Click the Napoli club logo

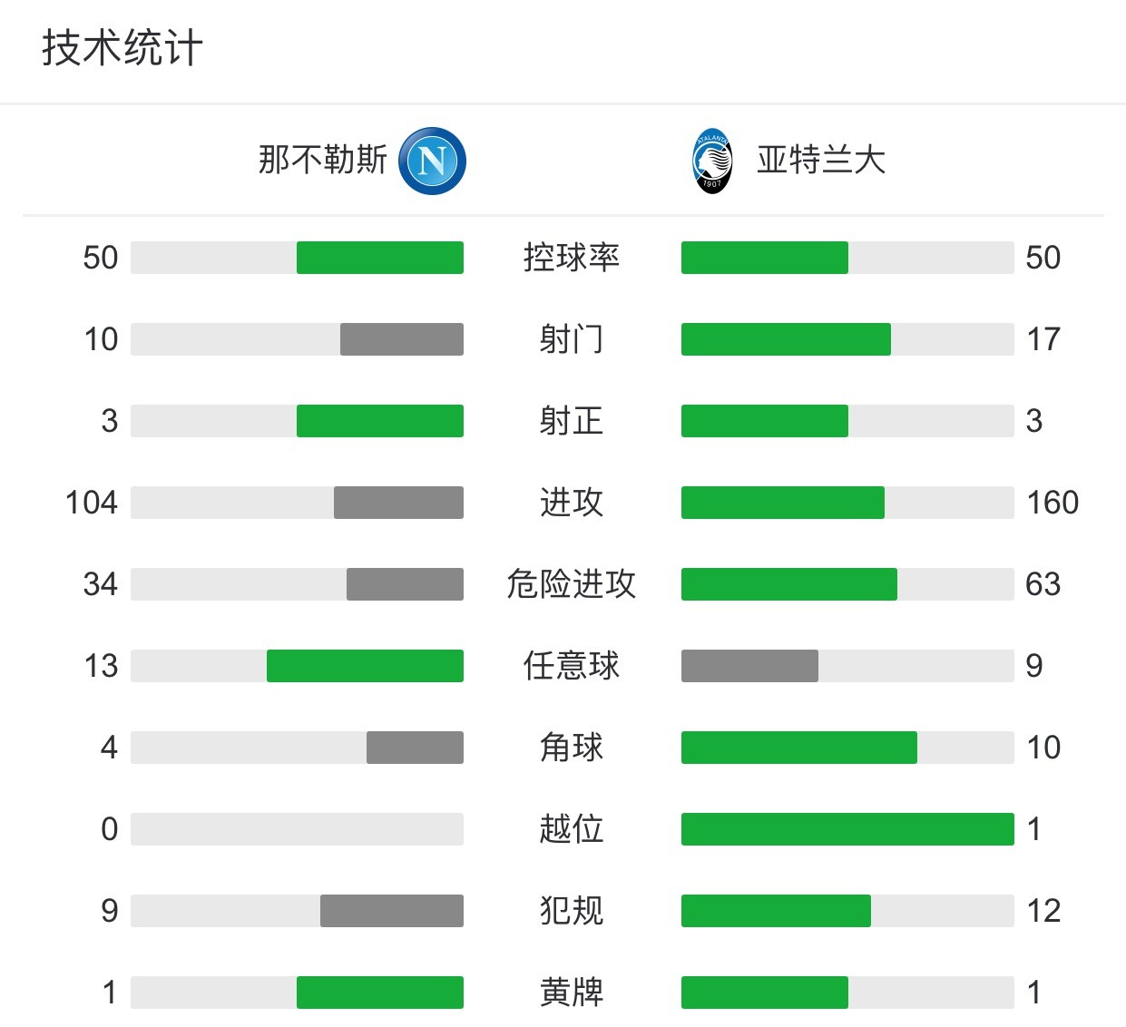(432, 161)
